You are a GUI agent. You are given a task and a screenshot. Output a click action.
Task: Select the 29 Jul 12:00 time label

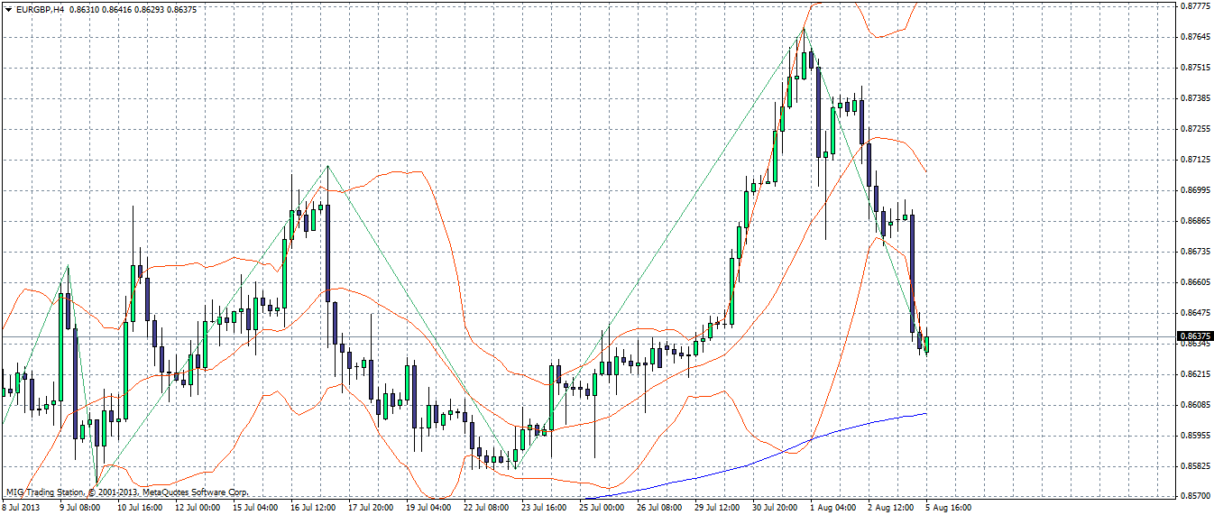[719, 508]
